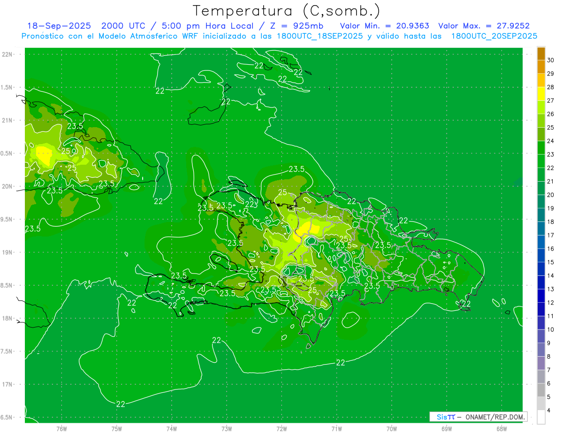Click the "21N" latitude axis label
563x435 pixels.
(8, 120)
